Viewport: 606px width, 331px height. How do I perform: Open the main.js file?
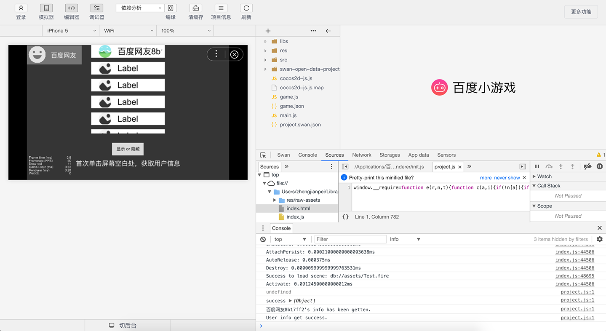pyautogui.click(x=288, y=115)
